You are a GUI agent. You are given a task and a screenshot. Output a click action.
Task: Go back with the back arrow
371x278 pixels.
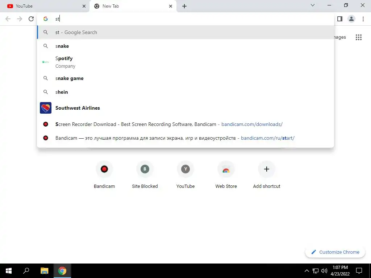pos(8,19)
